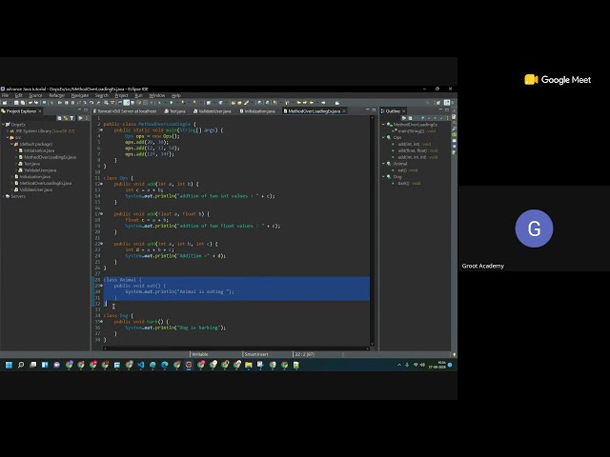The height and width of the screenshot is (457, 610).
Task: Click the Run External Tools icon with red toolbox
Action: tap(194, 103)
